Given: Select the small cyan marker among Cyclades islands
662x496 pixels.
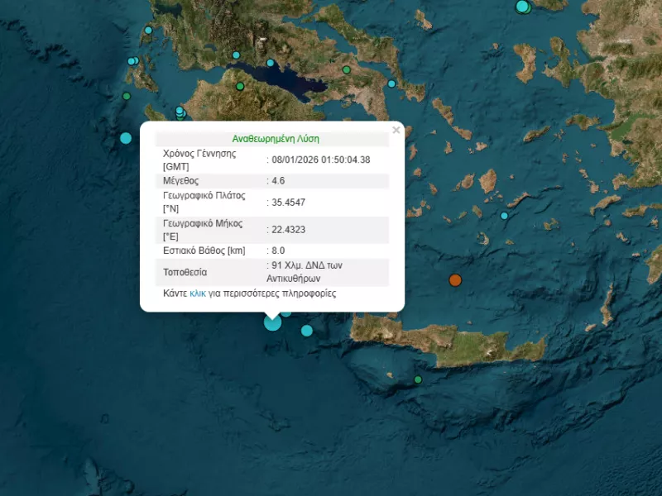Looking at the screenshot, I should 504,216.
